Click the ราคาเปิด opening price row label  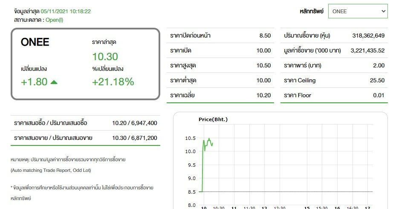180,50
